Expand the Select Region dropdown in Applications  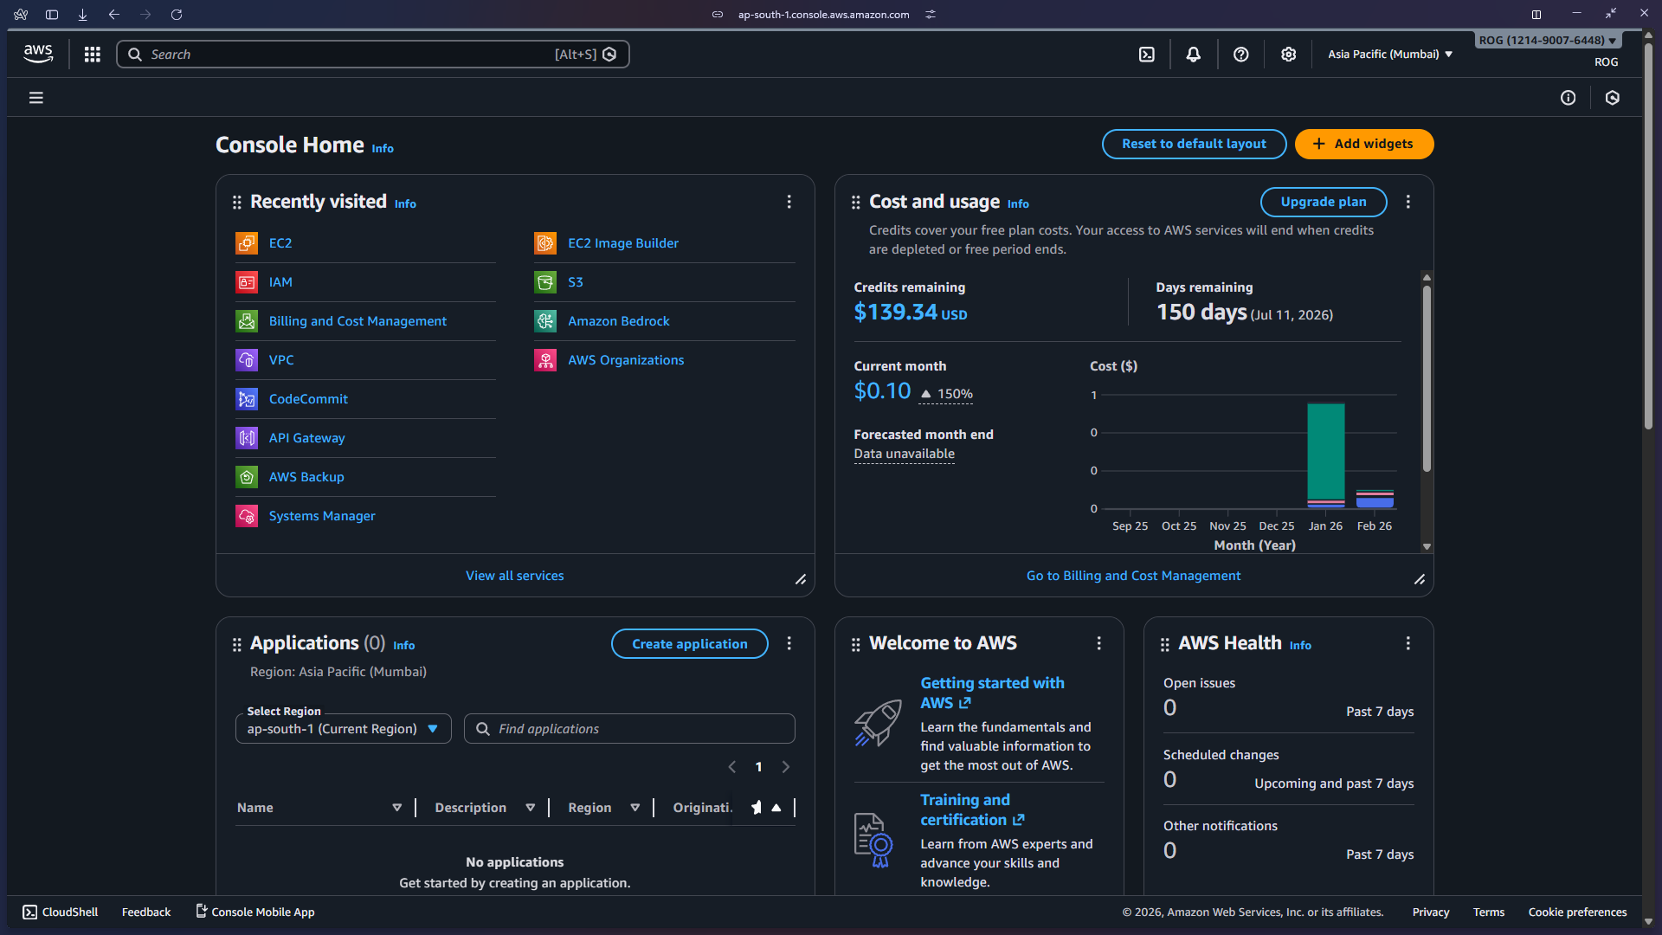pos(343,728)
